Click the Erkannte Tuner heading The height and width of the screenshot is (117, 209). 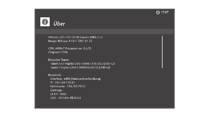point(59,60)
